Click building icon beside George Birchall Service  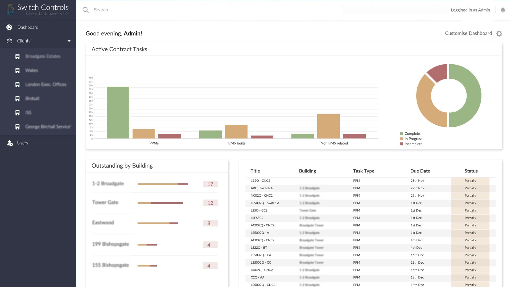click(18, 127)
